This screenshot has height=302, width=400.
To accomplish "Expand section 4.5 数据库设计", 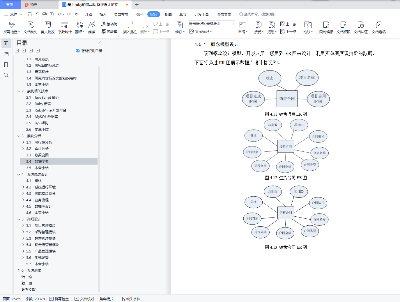I will pos(23,206).
